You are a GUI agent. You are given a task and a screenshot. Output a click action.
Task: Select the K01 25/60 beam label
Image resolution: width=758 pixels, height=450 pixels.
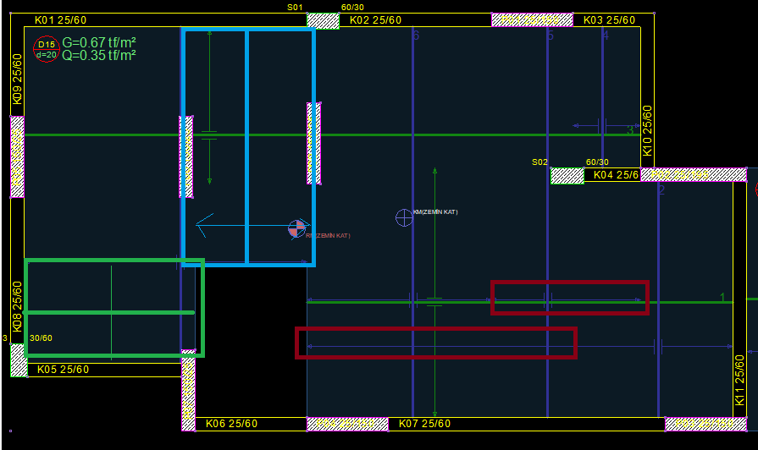[x=60, y=20]
